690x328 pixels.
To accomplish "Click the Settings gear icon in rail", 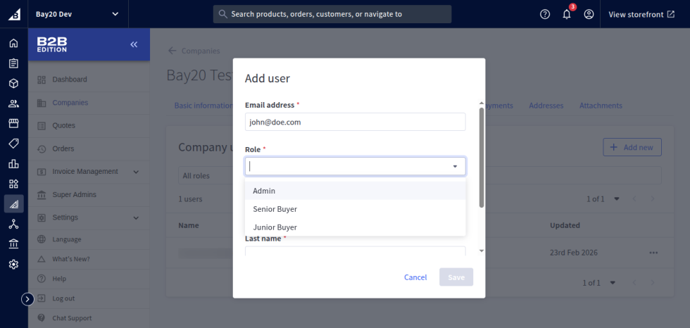I will tap(13, 265).
